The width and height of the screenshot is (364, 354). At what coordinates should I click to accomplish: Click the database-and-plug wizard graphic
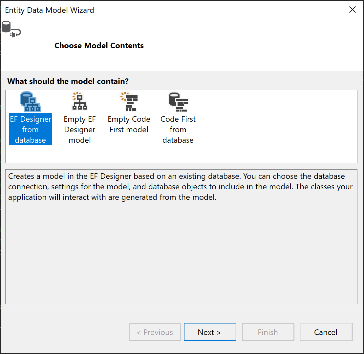[x=11, y=29]
